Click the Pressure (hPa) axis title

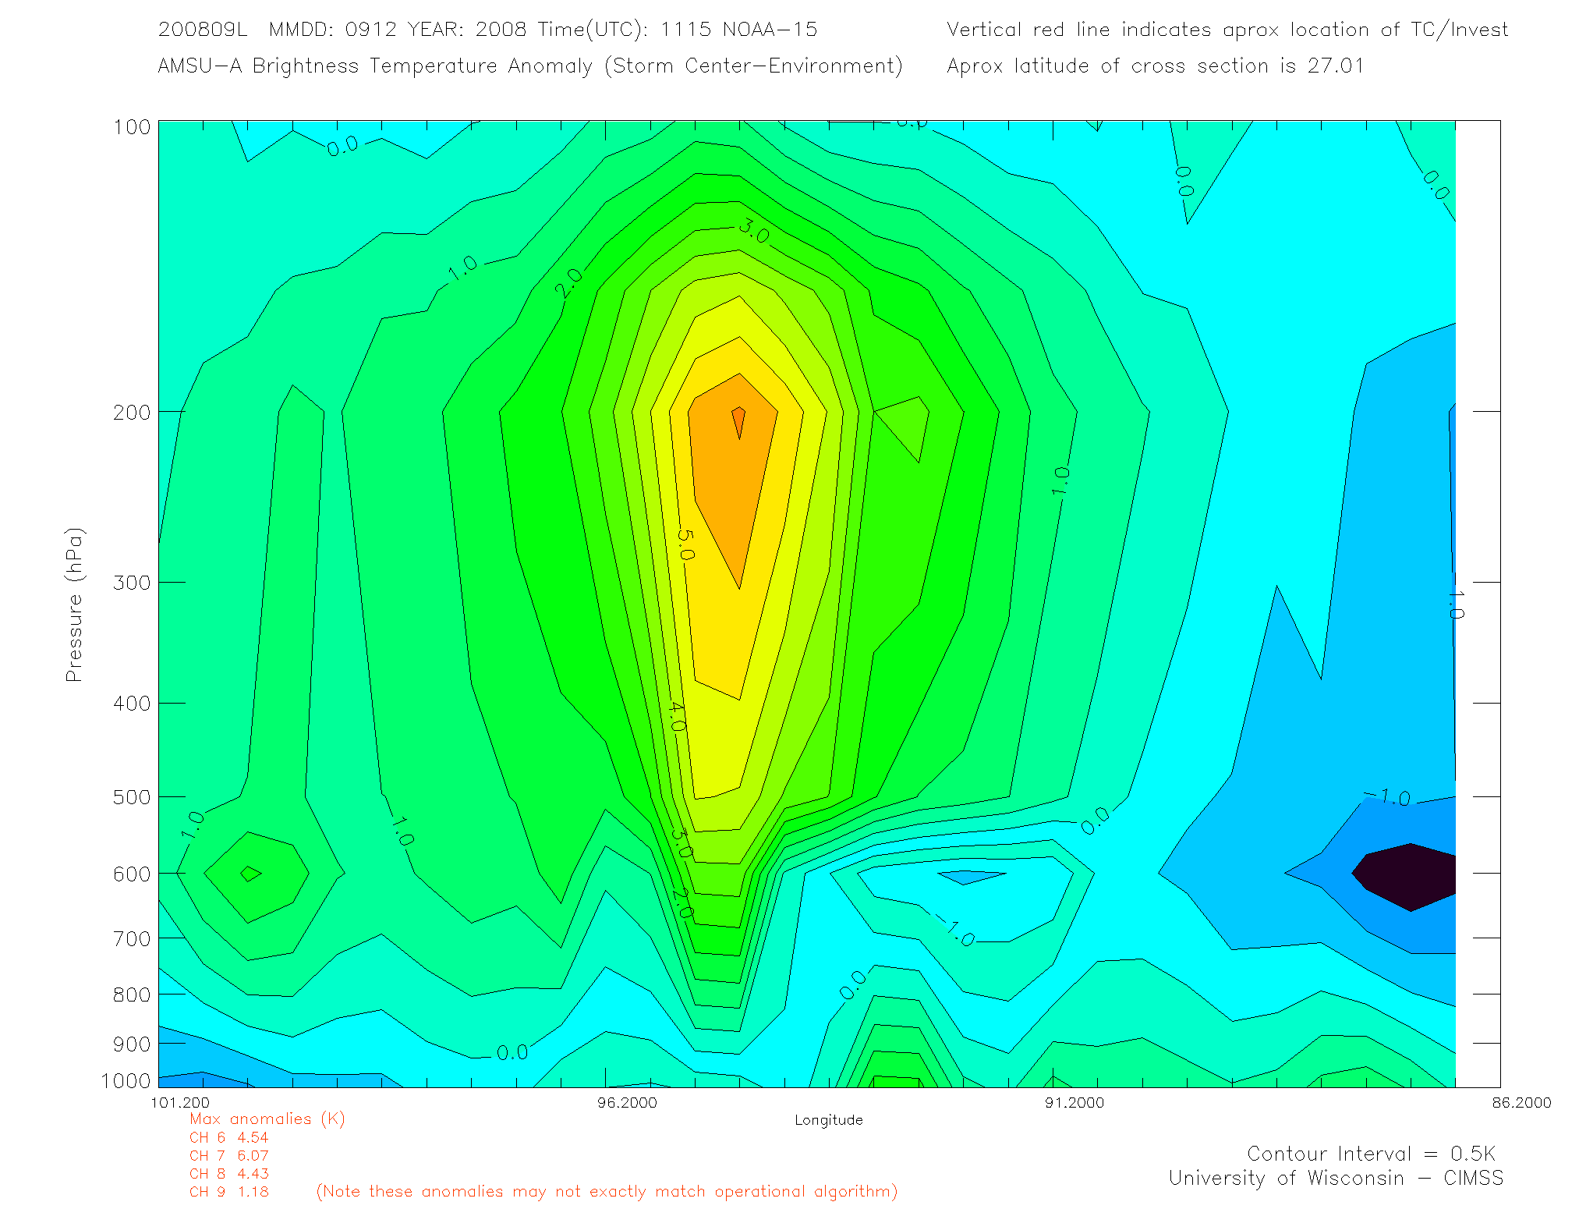(74, 605)
